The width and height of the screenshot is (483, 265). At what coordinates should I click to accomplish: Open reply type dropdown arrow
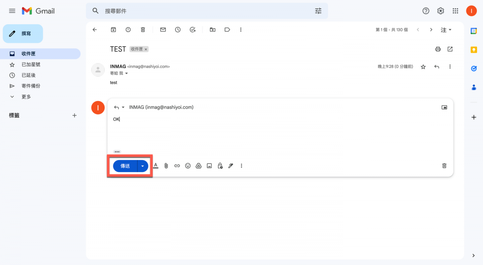pos(123,108)
